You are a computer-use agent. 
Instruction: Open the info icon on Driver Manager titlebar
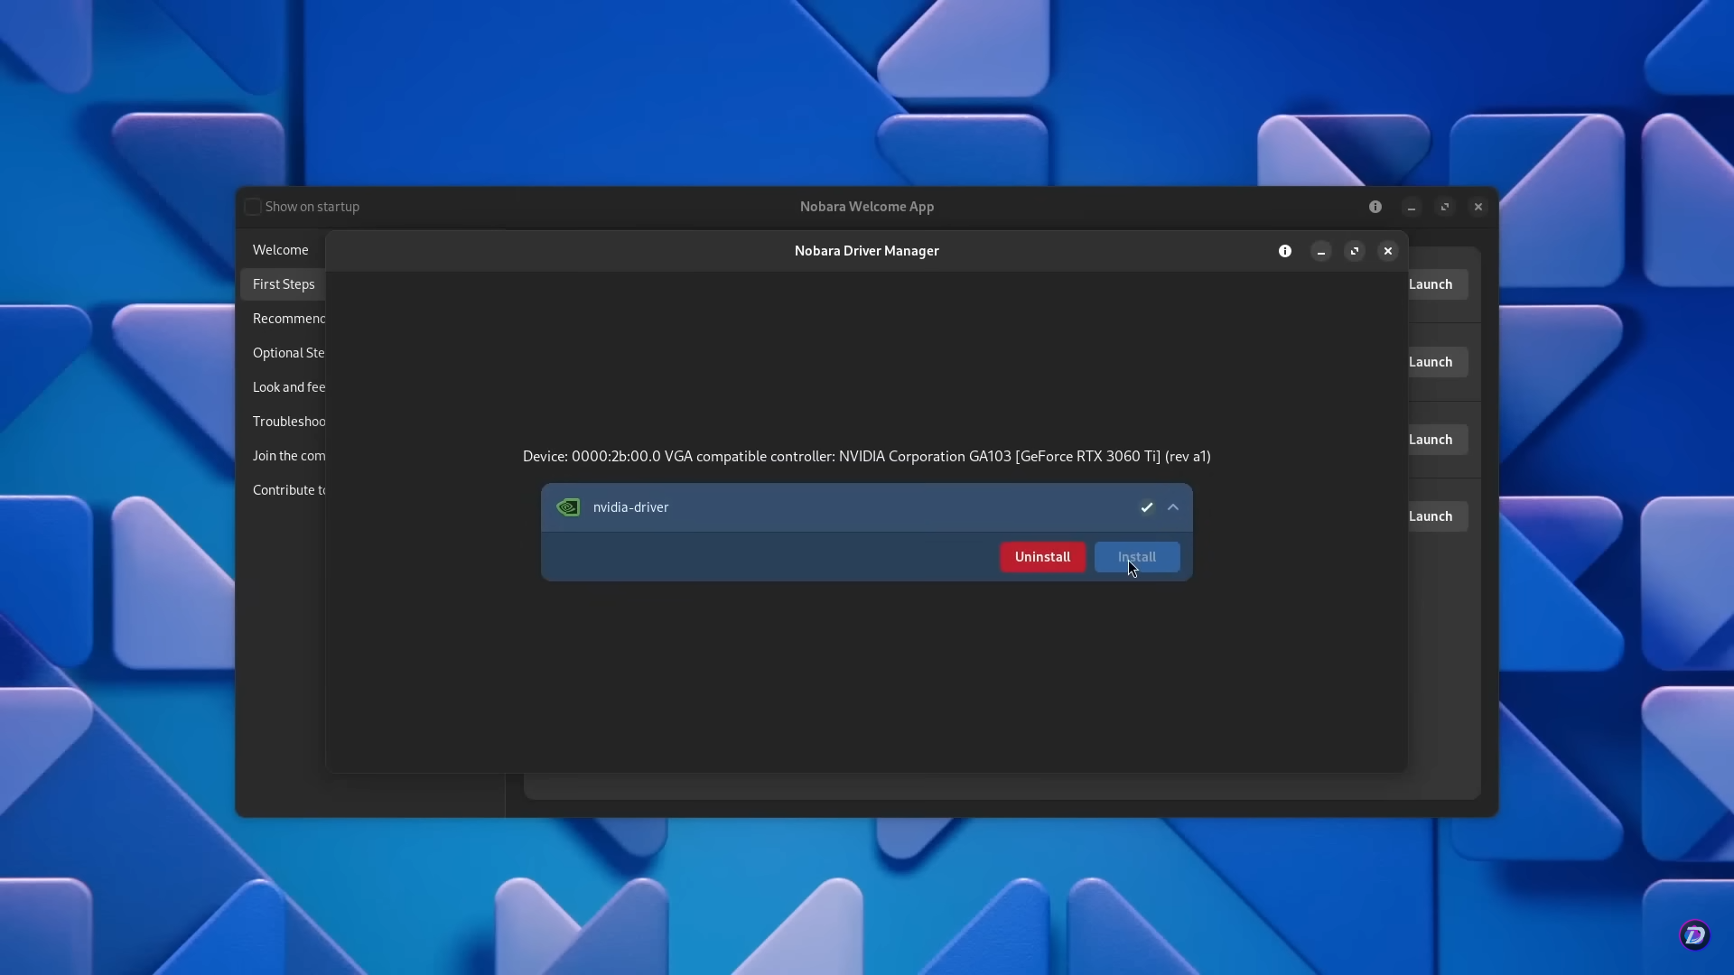pyautogui.click(x=1285, y=250)
